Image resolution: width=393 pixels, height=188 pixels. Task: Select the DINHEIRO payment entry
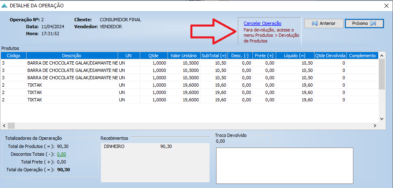click(114, 146)
